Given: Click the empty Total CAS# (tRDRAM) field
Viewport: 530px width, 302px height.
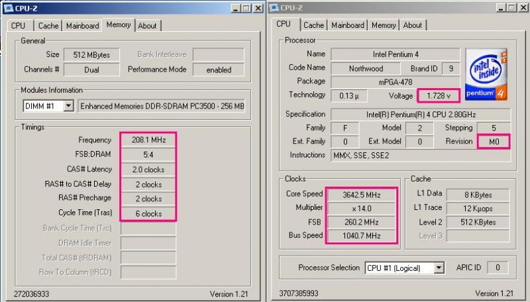Looking at the screenshot, I should (148, 258).
